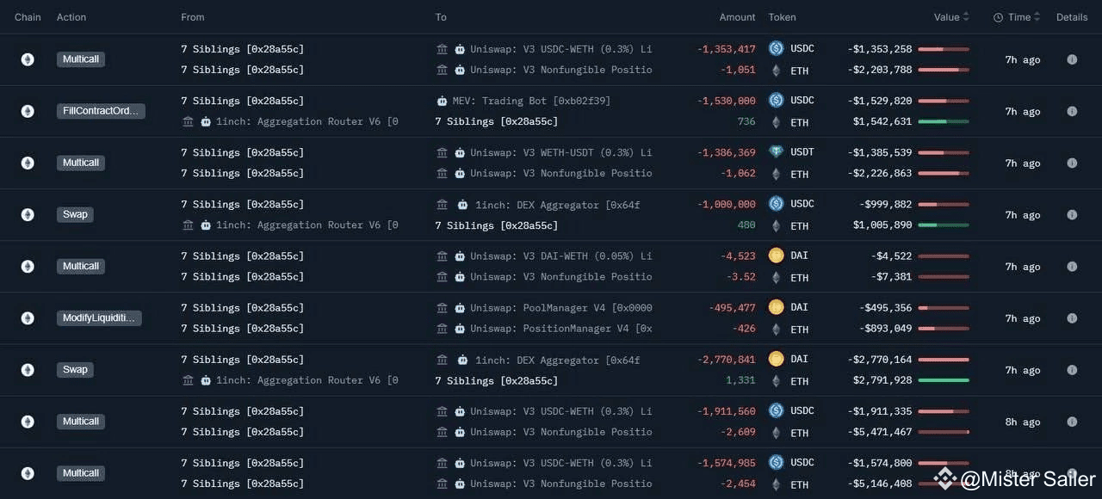Click the Ethereum chain icon in the FillContractOrd row
The image size is (1102, 499).
[x=28, y=111]
